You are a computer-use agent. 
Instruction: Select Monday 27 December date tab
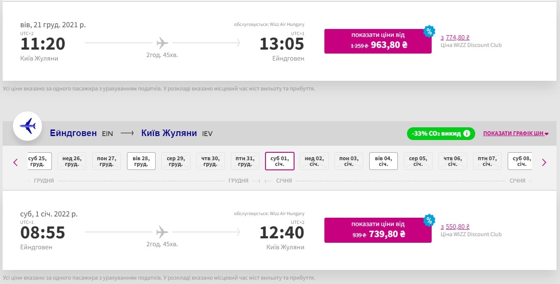106,161
